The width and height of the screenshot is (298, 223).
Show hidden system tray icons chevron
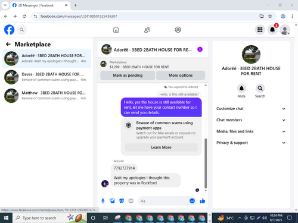(240, 218)
